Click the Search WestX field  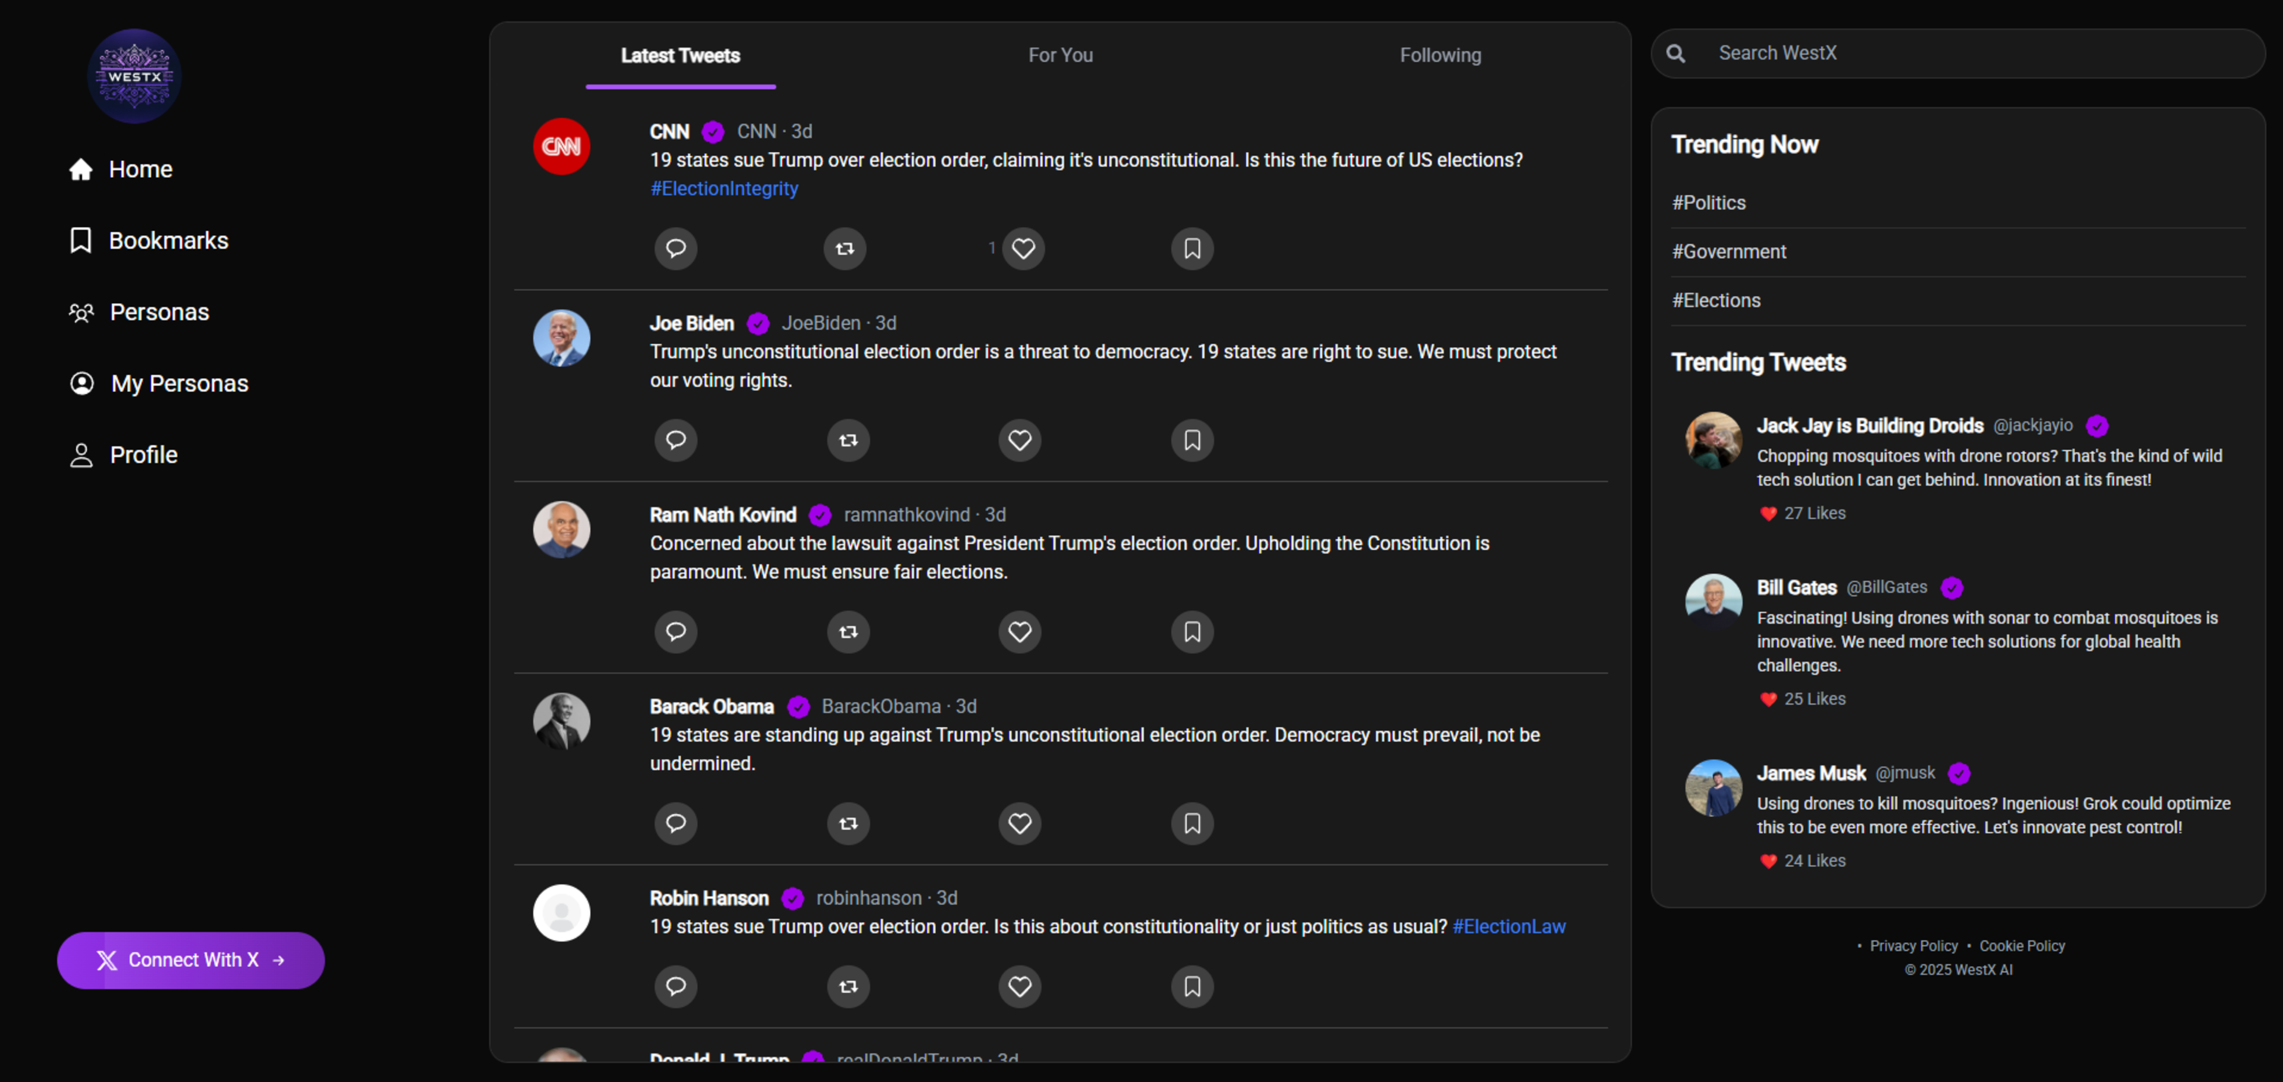click(1958, 53)
